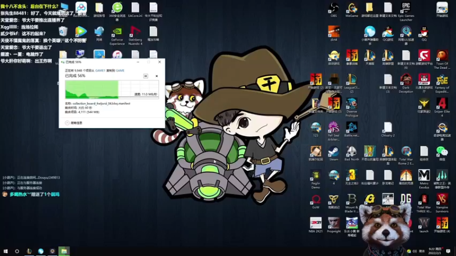Launch Netease UU accelerator icon
This screenshot has width=456, height=256.
[406, 32]
